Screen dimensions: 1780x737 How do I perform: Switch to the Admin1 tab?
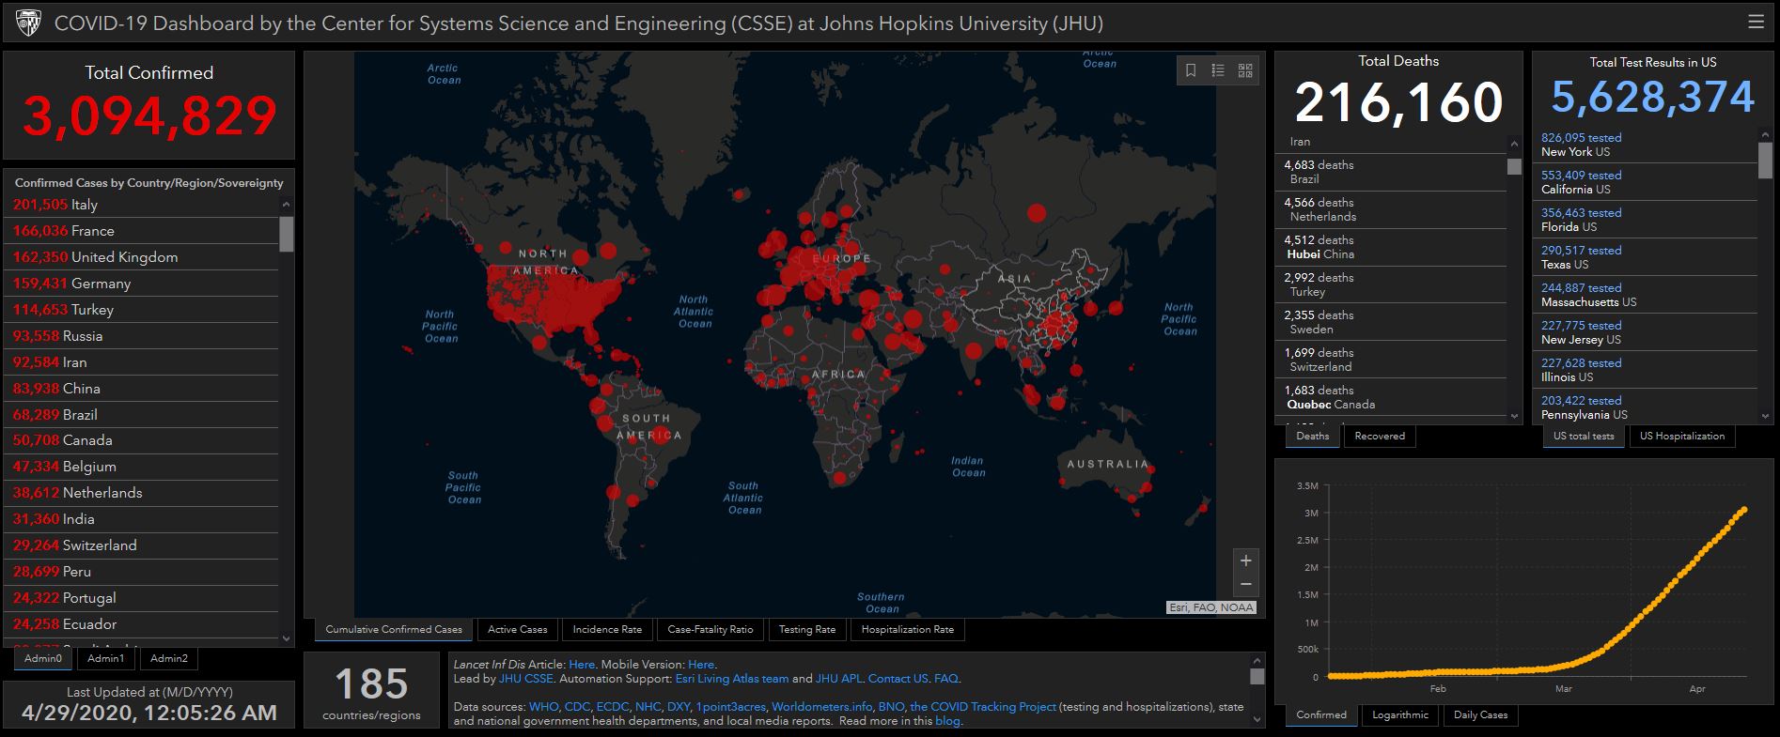click(x=106, y=658)
